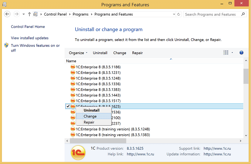Select 1C:Enterprise 8 (8.3.5.1517) icon

pyautogui.click(x=73, y=101)
